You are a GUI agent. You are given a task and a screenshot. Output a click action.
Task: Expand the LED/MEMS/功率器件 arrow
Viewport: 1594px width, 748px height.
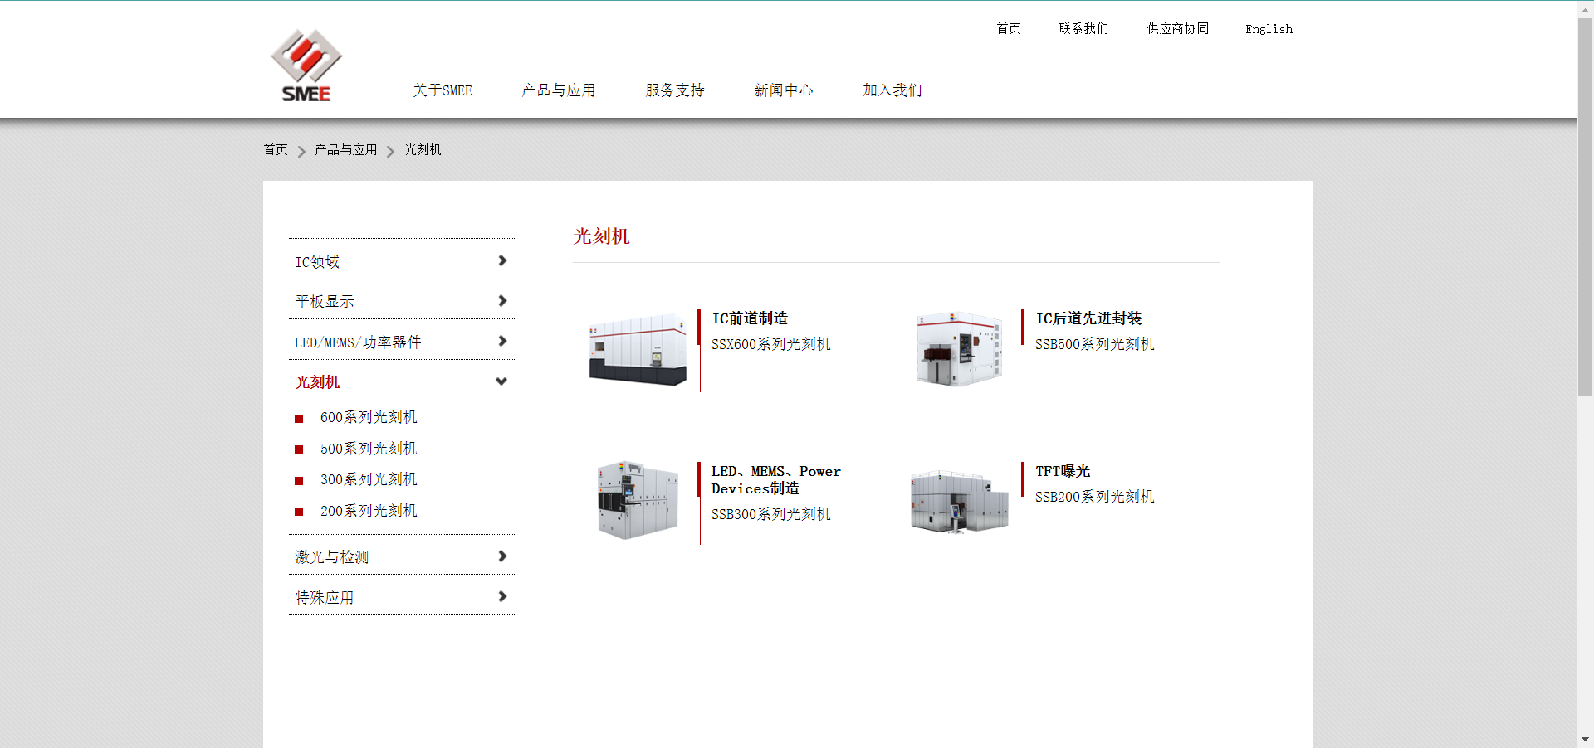pyautogui.click(x=502, y=341)
